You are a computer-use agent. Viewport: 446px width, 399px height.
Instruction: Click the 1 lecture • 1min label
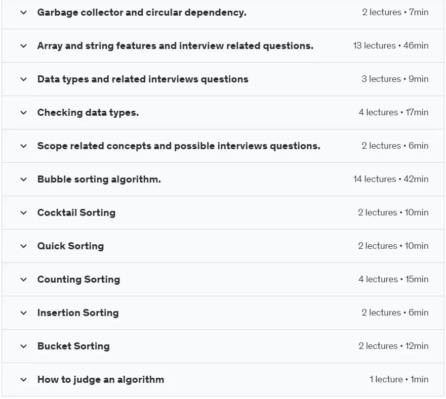pyautogui.click(x=399, y=379)
